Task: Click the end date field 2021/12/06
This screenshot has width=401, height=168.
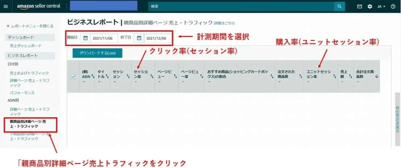Action: 157,38
